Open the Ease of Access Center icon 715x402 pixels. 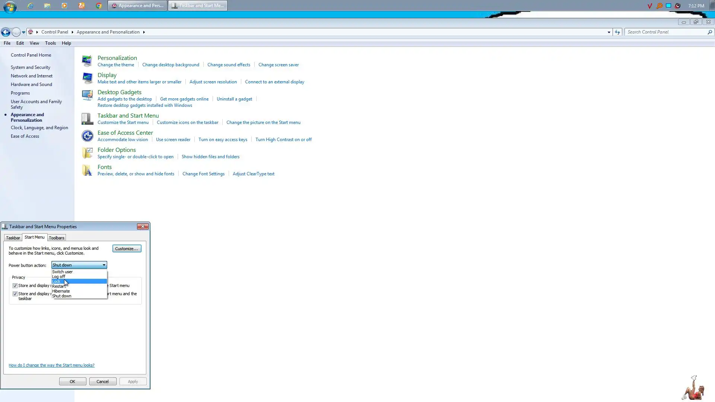[x=87, y=136]
